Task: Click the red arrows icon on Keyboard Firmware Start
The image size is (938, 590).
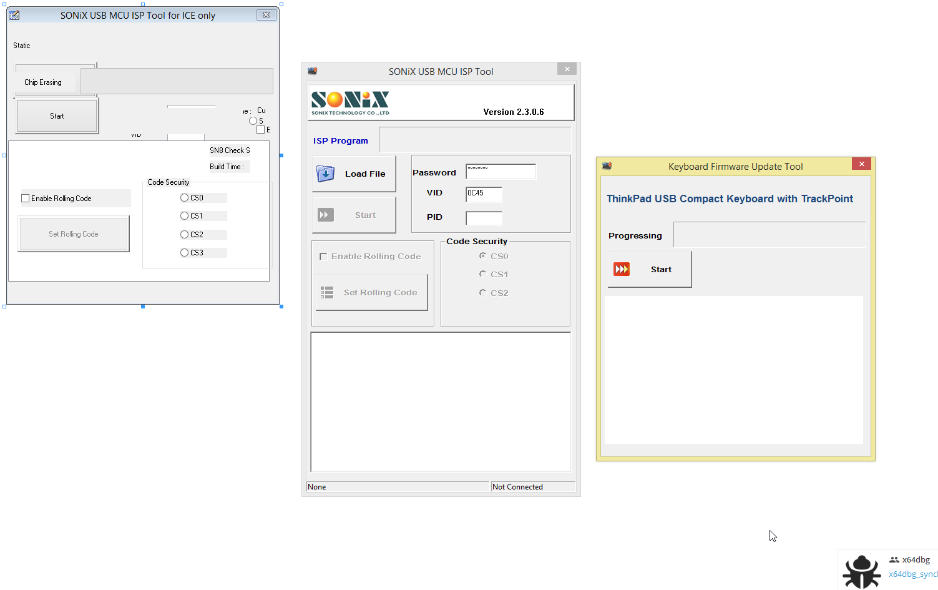Action: tap(622, 269)
